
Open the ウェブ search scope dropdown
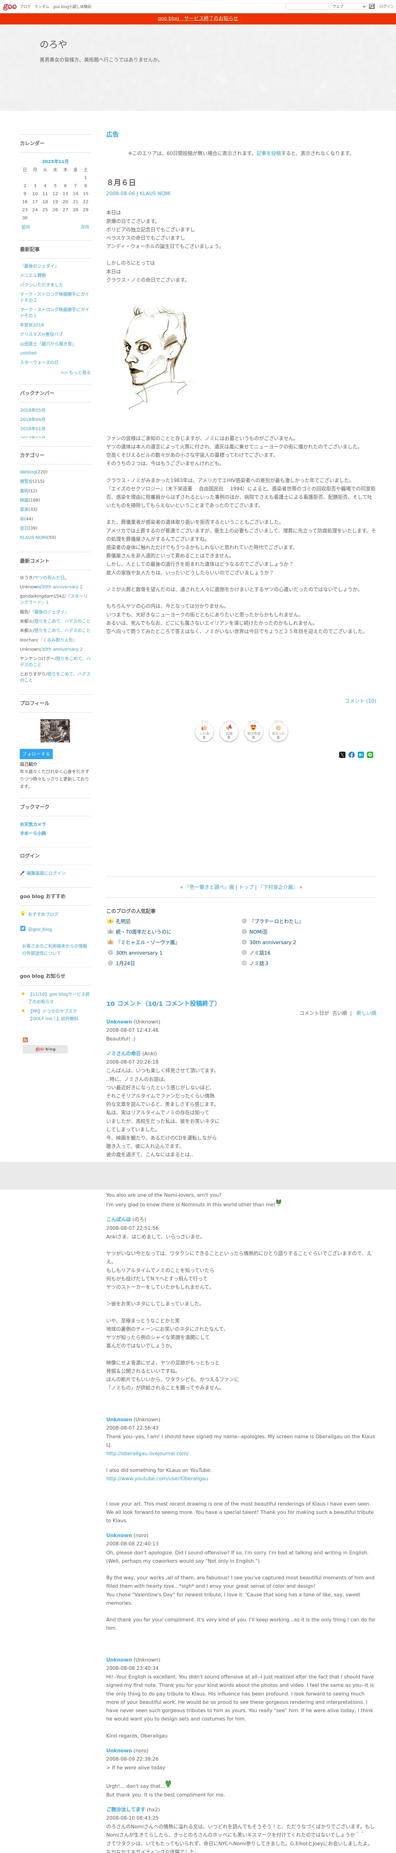coord(349,6)
